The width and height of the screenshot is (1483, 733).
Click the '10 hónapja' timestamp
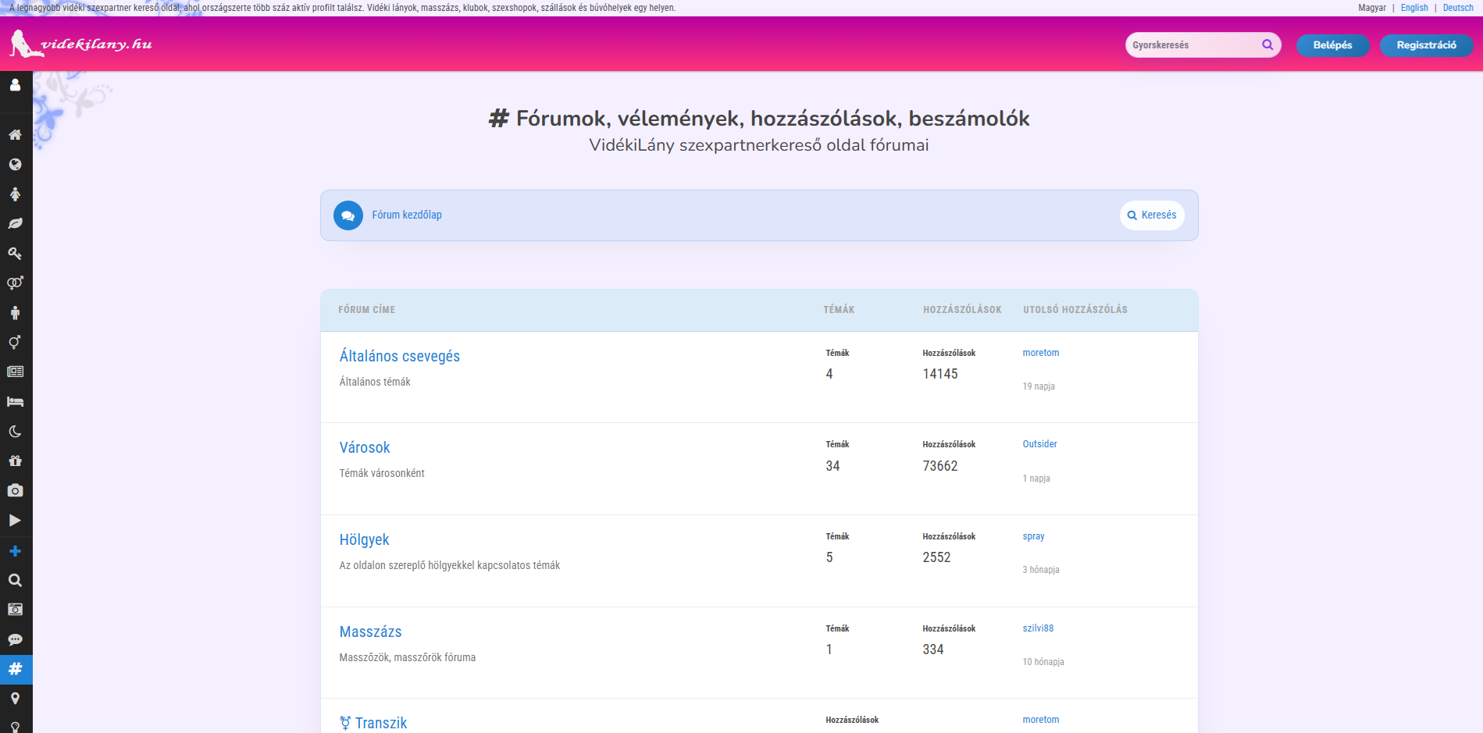(x=1043, y=662)
